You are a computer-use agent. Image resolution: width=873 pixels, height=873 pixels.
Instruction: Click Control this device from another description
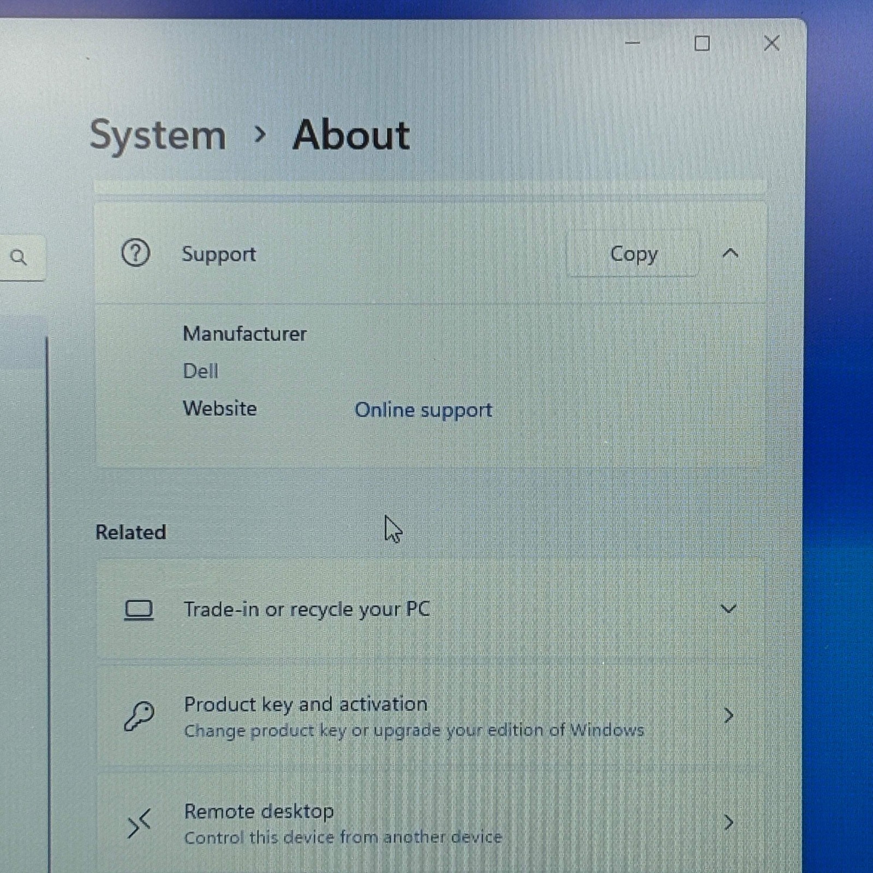click(343, 837)
